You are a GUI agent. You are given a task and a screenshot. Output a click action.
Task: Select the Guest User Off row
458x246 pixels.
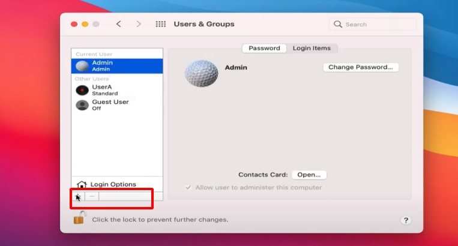[117, 105]
